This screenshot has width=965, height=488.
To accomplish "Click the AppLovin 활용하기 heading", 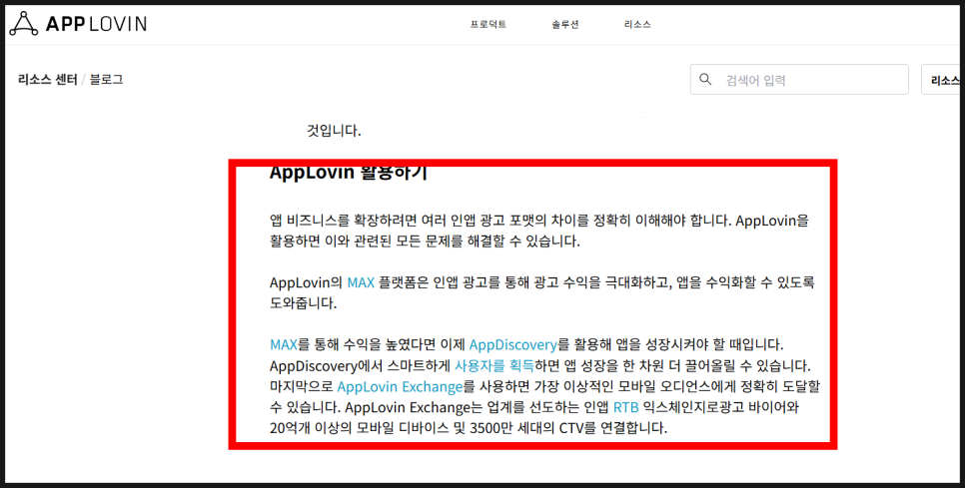I will [x=348, y=172].
